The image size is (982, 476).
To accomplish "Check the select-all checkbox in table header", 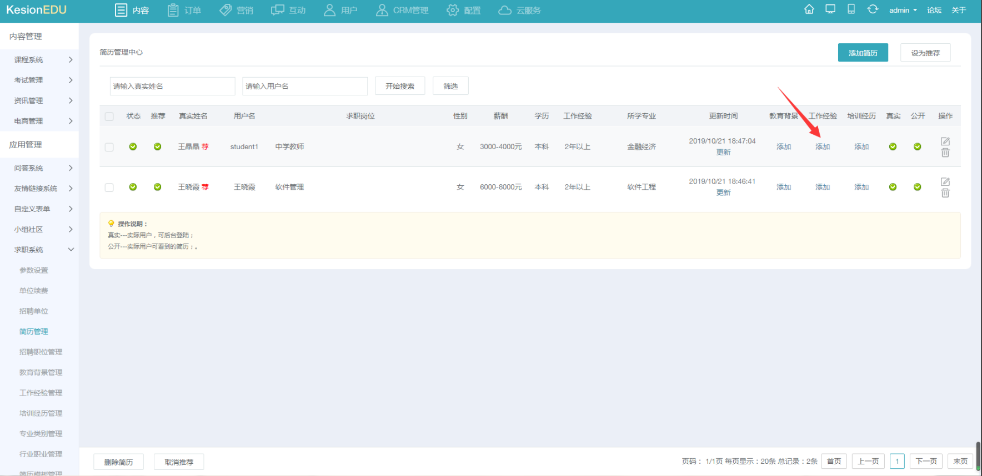I will 109,117.
